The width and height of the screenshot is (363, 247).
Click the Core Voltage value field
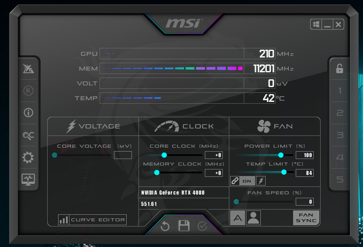(123, 155)
